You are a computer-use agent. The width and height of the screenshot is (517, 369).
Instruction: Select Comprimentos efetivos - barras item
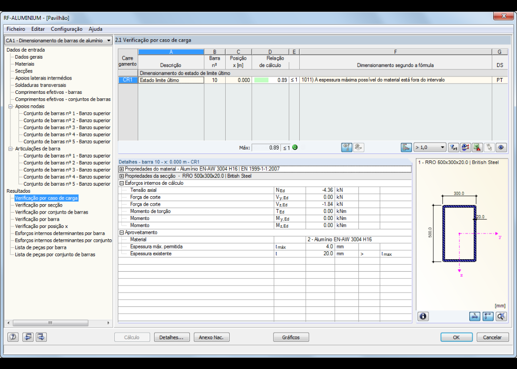[x=49, y=92]
